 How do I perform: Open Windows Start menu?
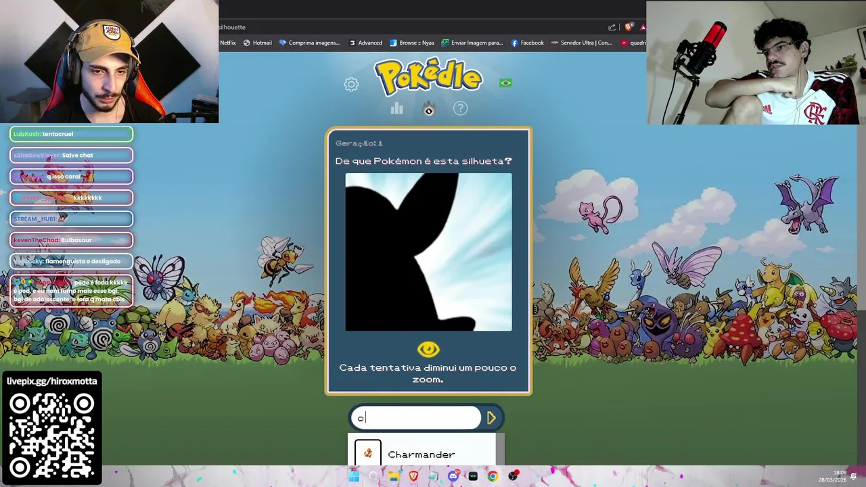(353, 476)
